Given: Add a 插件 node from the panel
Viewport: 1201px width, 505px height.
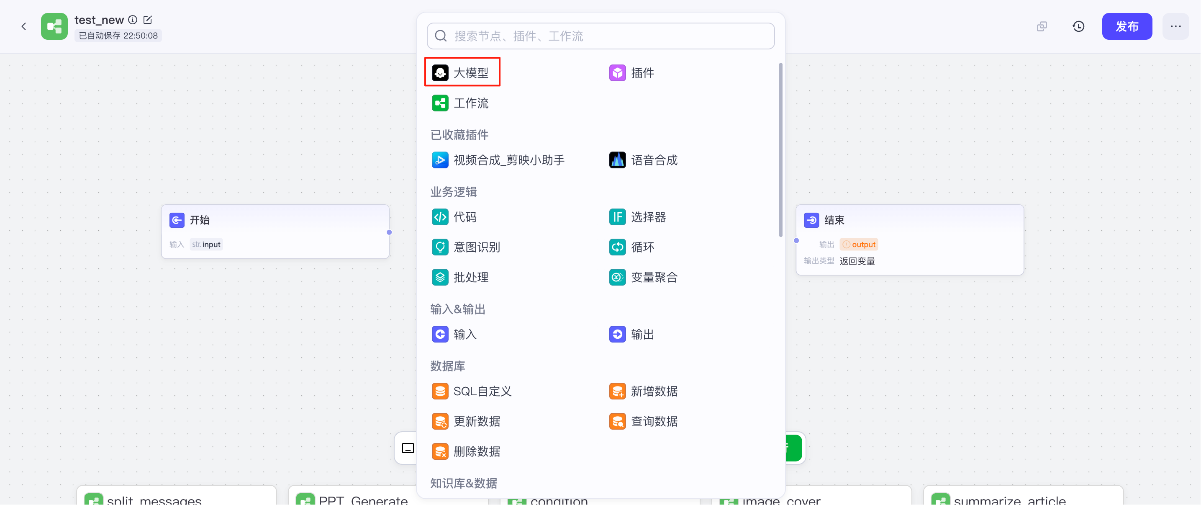Looking at the screenshot, I should (x=642, y=72).
